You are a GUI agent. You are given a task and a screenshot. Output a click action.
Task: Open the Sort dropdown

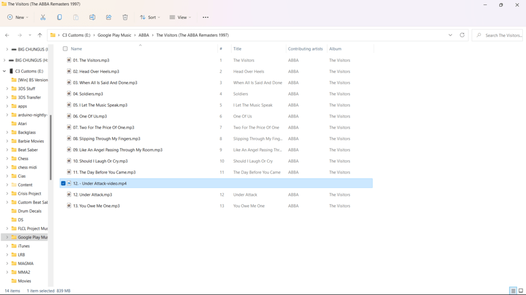pyautogui.click(x=150, y=17)
